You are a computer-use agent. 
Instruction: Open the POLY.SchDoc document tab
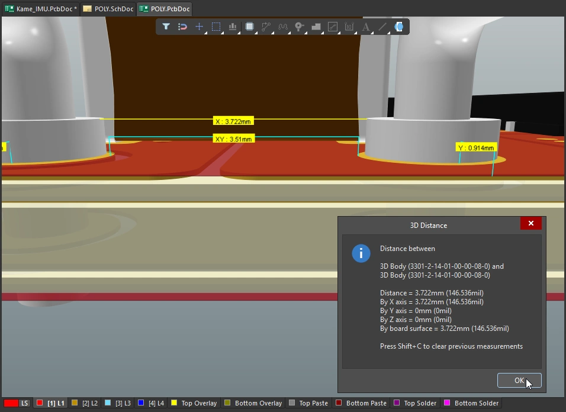click(108, 9)
